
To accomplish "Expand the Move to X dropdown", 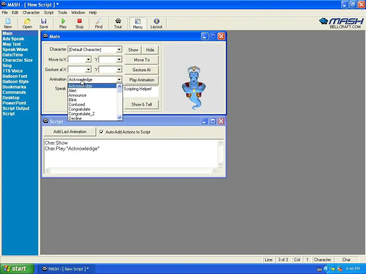I will click(88, 60).
